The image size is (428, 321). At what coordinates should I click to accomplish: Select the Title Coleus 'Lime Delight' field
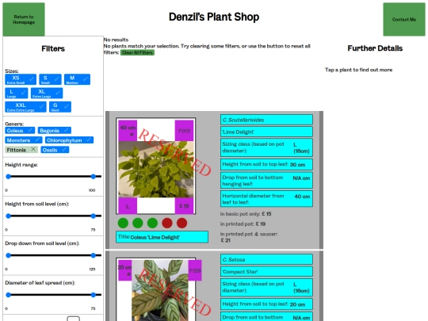tap(162, 237)
